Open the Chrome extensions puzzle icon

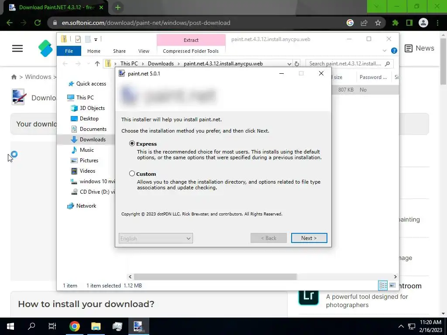pyautogui.click(x=395, y=23)
